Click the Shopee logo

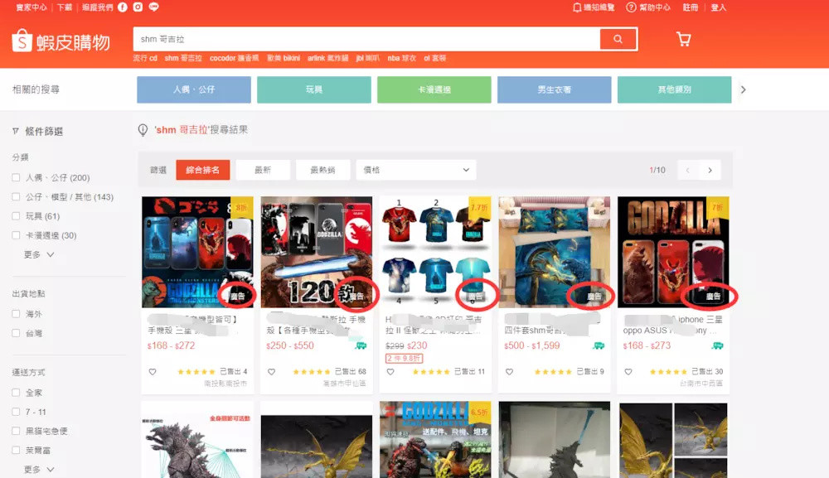pos(61,41)
